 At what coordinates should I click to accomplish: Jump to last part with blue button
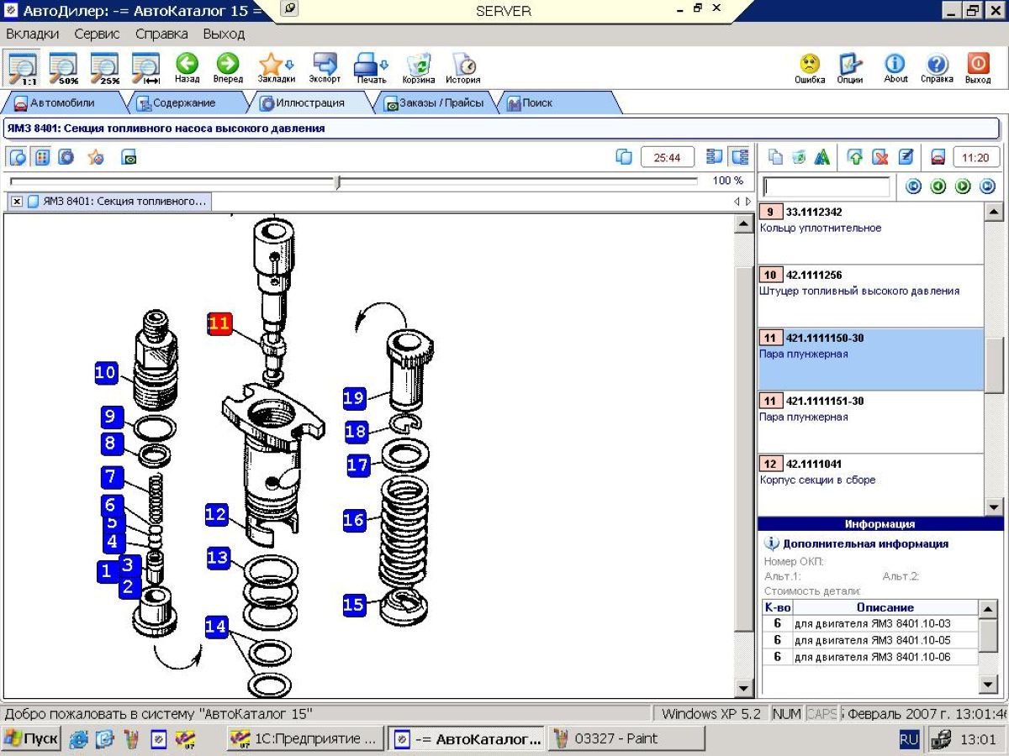point(987,186)
